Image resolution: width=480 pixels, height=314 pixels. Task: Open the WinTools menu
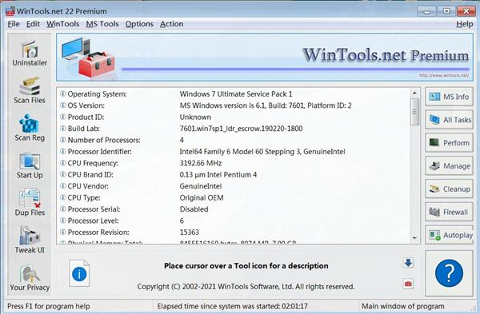(62, 24)
